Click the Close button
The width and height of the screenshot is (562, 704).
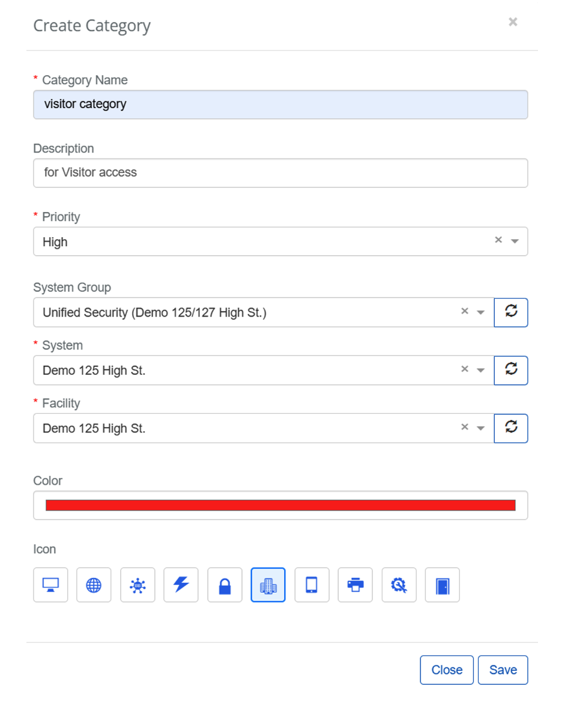tap(447, 670)
